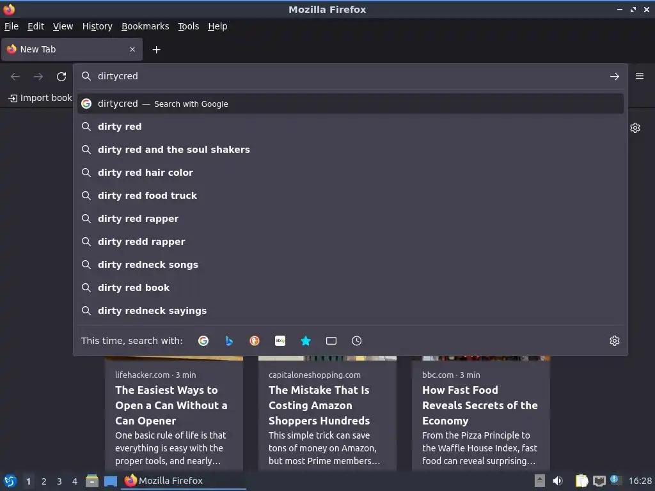Select suggestion 'dirty redneck songs'
This screenshot has height=491, width=655.
point(351,264)
